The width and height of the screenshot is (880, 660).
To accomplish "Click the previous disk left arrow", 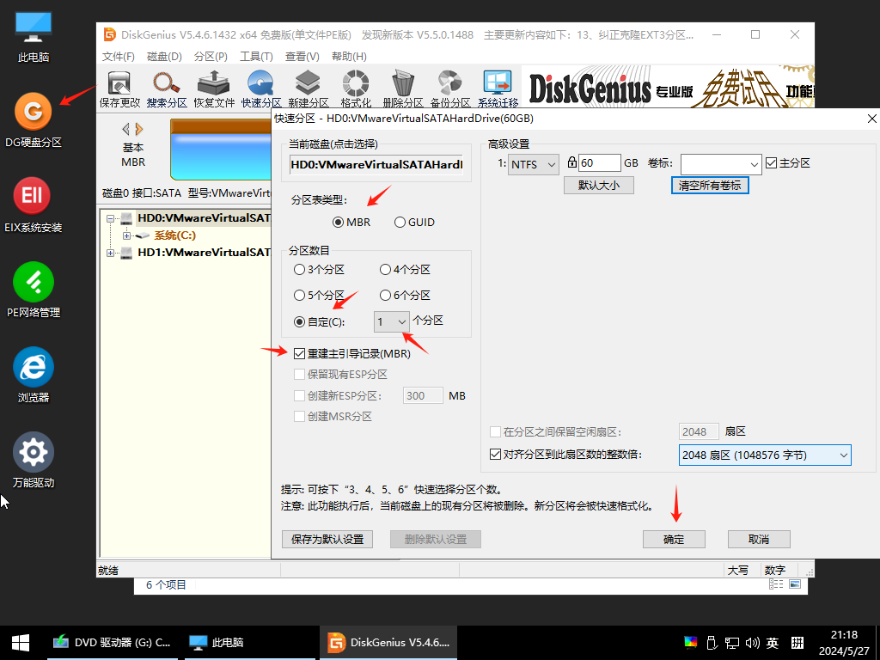I will point(125,129).
